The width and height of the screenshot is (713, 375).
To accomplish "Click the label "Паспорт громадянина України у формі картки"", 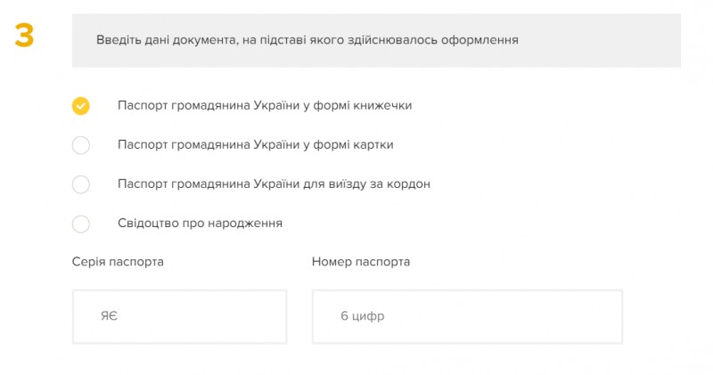I will click(x=255, y=144).
